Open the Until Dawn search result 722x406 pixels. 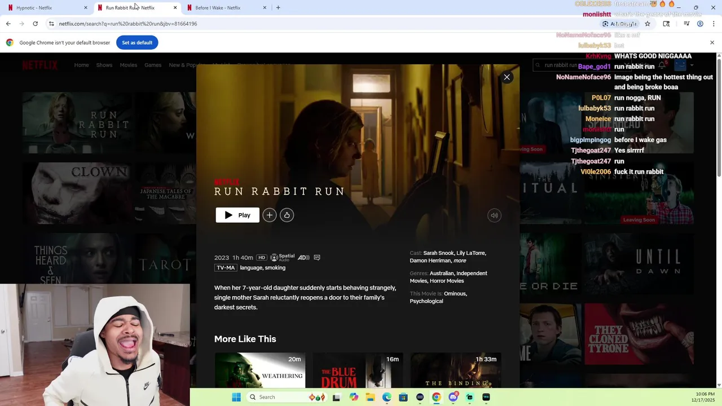(639, 264)
